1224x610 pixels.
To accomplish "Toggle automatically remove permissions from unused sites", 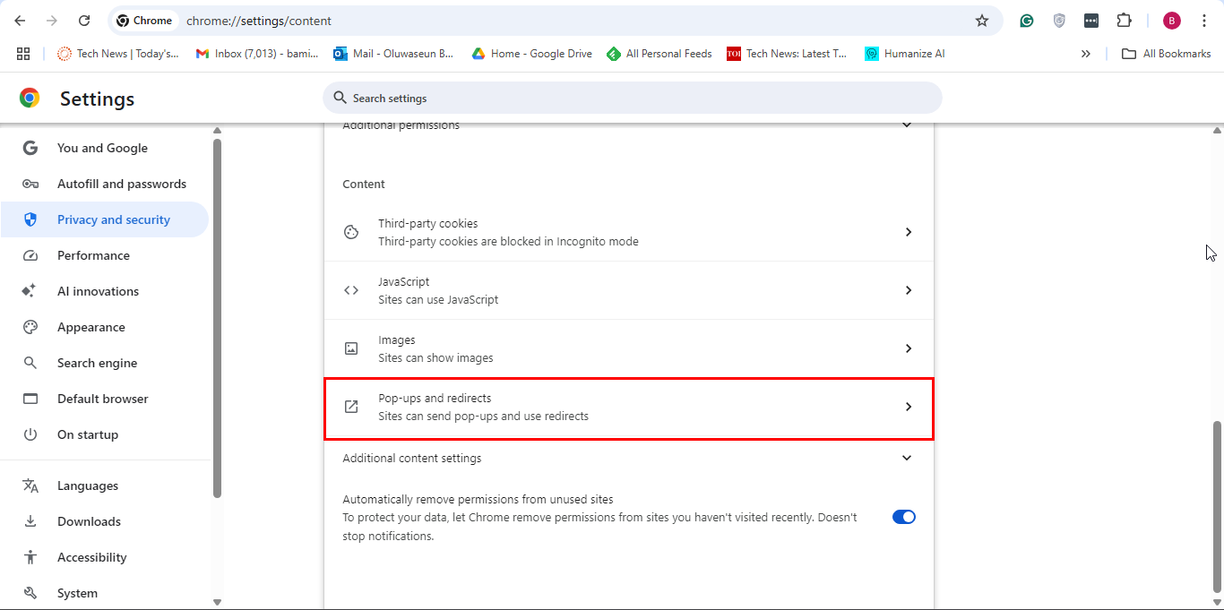I will [903, 517].
